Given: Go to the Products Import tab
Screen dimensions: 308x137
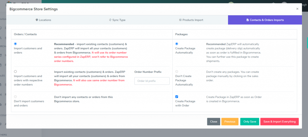Looking at the screenshot, I should [191, 20].
